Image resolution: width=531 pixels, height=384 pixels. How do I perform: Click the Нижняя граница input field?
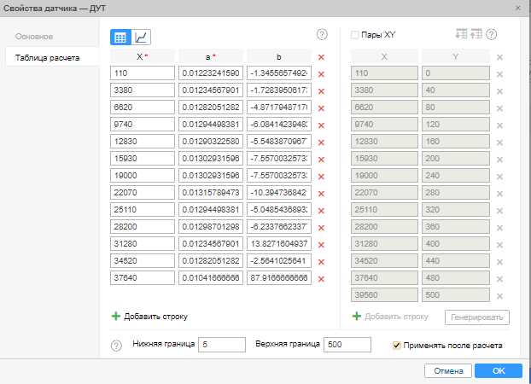click(x=222, y=345)
